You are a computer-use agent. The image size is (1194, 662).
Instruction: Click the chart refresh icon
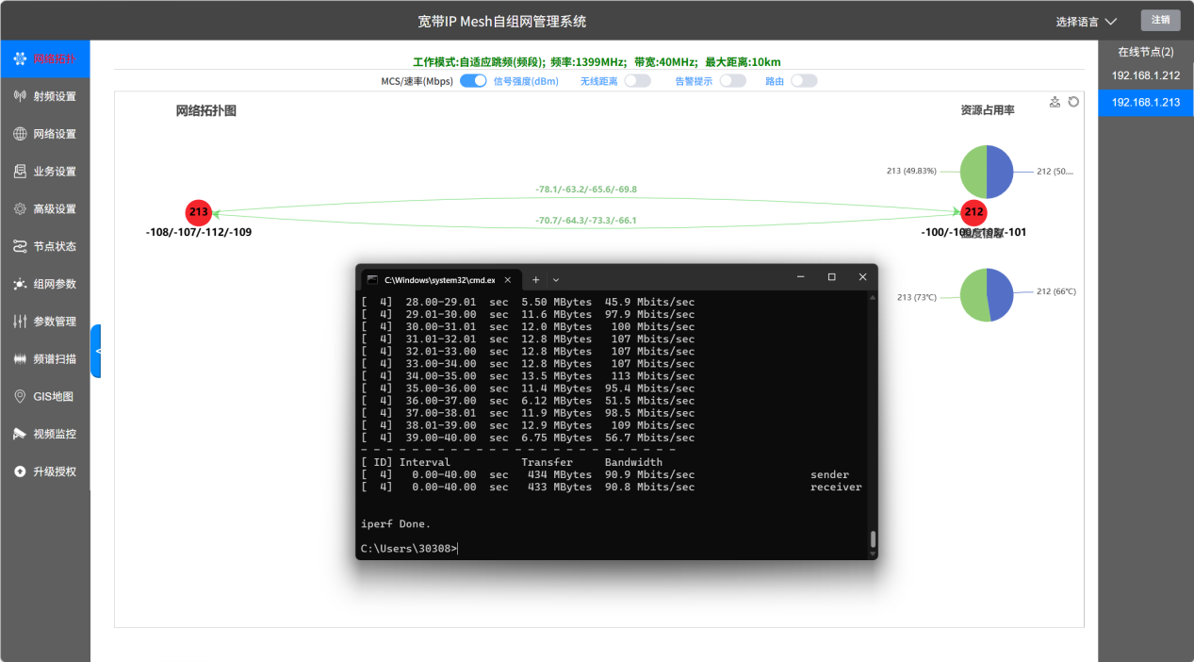pos(1073,102)
